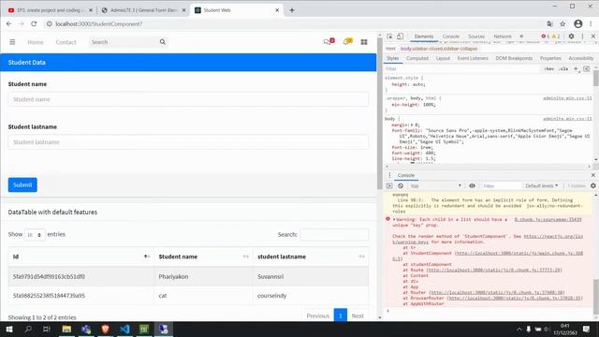Open the DOM Breakpoints tab
This screenshot has width=599, height=337.
coord(514,58)
